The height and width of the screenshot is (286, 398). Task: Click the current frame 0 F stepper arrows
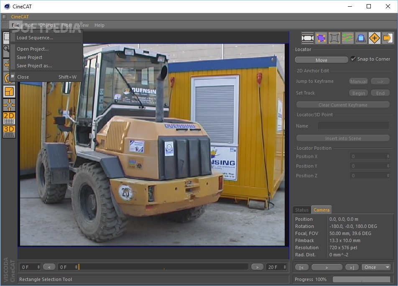76,267
